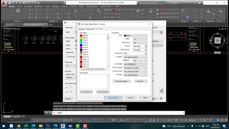This screenshot has width=229, height=129.
Task: Click Save & Close
Action: point(113,98)
